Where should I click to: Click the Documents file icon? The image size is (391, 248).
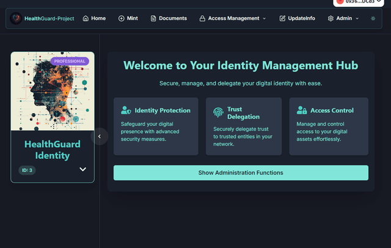[x=153, y=18]
